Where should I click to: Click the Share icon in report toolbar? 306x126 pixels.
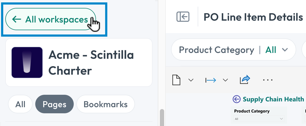(245, 80)
